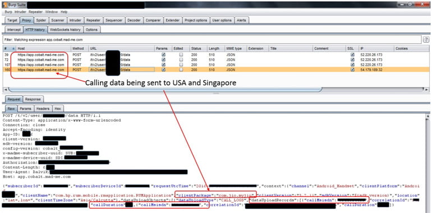The image size is (432, 213).
Task: Toggle Params checkbox in request row 39
Action: (164, 55)
